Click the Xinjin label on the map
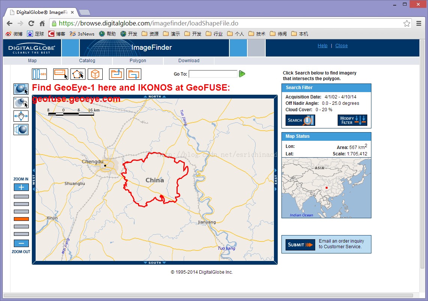This screenshot has height=301, width=428. pyautogui.click(x=52, y=218)
